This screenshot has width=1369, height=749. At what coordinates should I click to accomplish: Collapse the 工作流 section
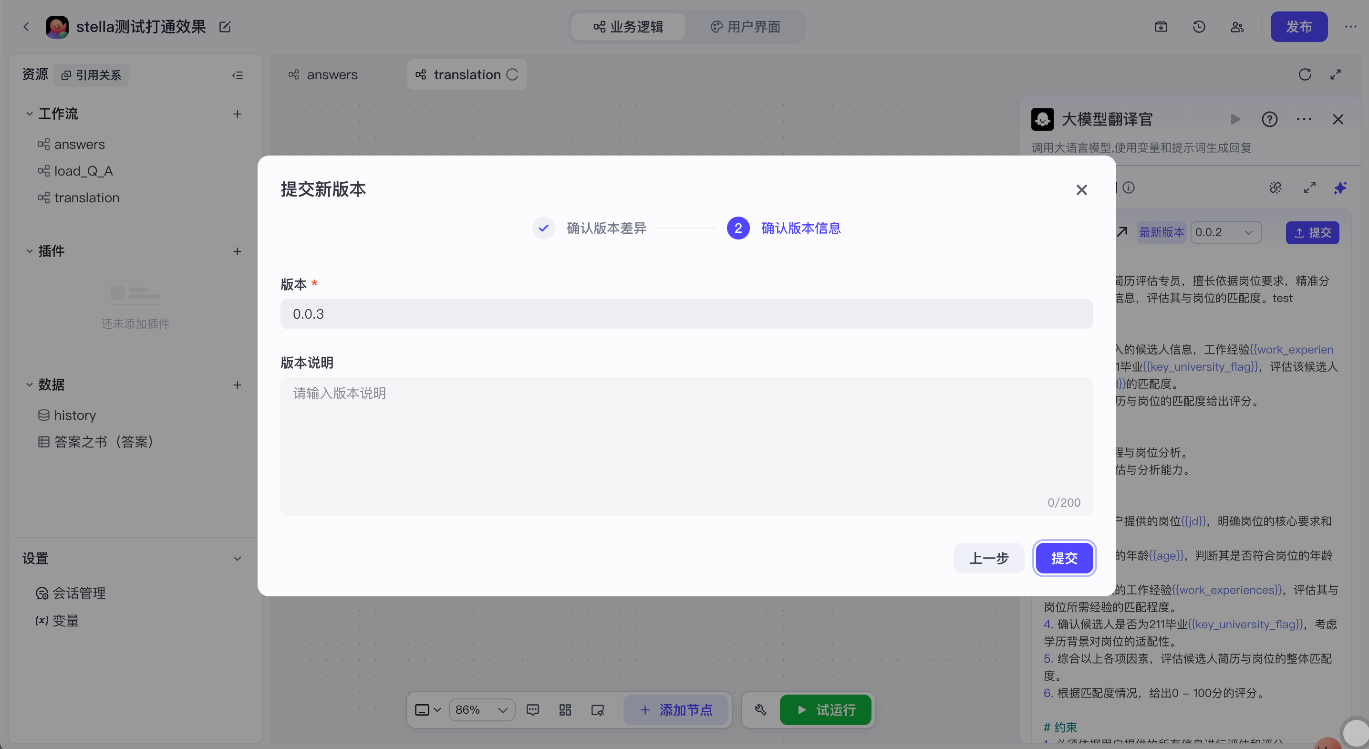pos(29,114)
